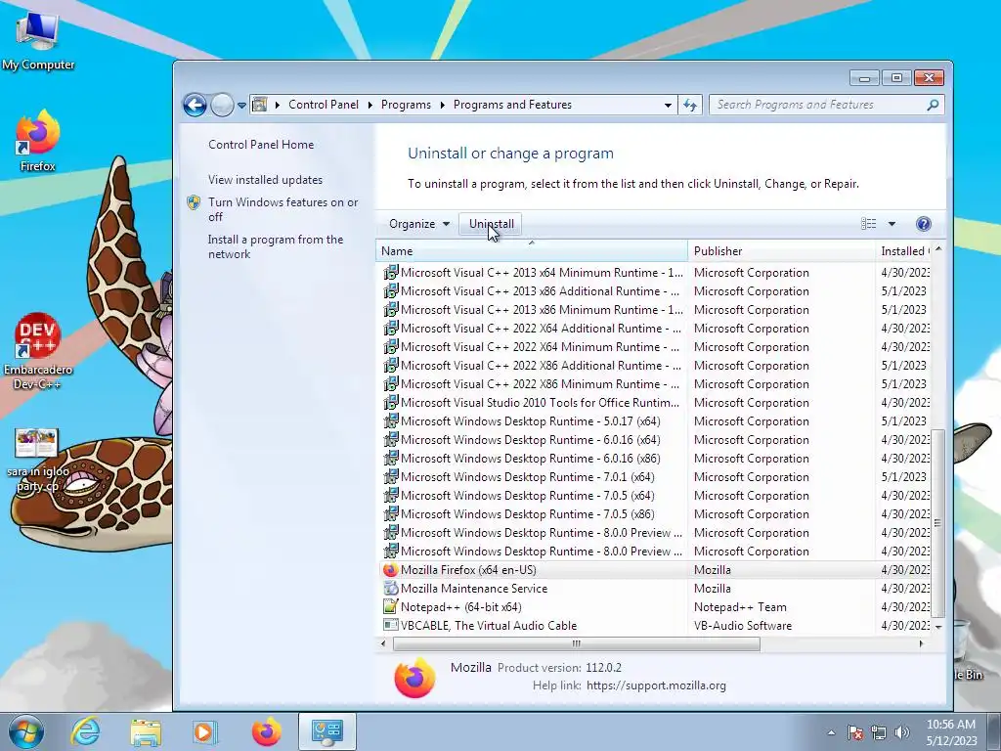Viewport: 1001px width, 751px height.
Task: Open Turn Windows features on or off
Action: click(283, 209)
